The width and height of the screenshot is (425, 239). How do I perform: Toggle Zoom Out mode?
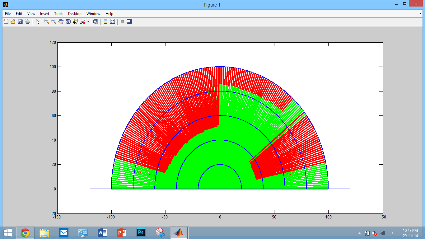point(53,22)
